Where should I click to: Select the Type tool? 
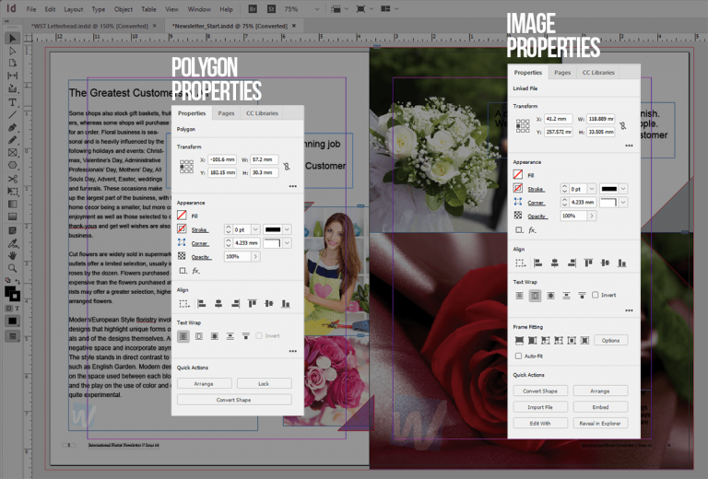pyautogui.click(x=13, y=102)
